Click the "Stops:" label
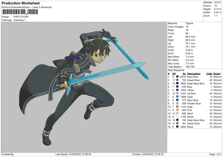Viewport: 223px width, 157px height. click(171, 30)
